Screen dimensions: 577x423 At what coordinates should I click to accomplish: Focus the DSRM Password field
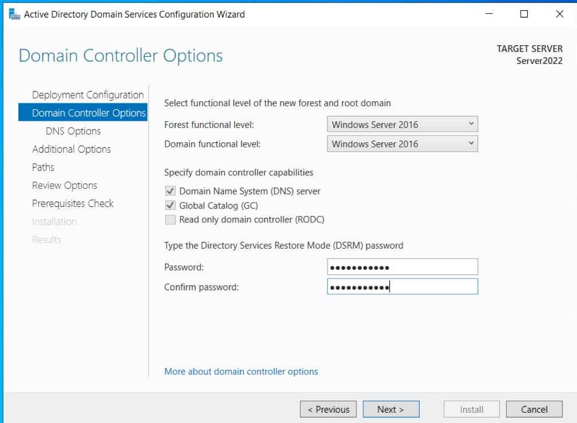[x=402, y=267]
